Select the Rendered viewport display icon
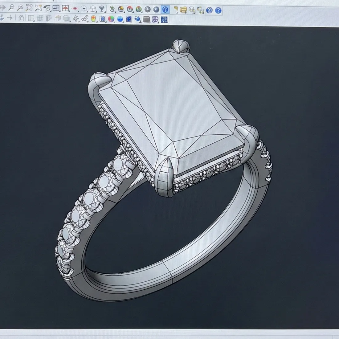339x339 pixels. [138, 8]
